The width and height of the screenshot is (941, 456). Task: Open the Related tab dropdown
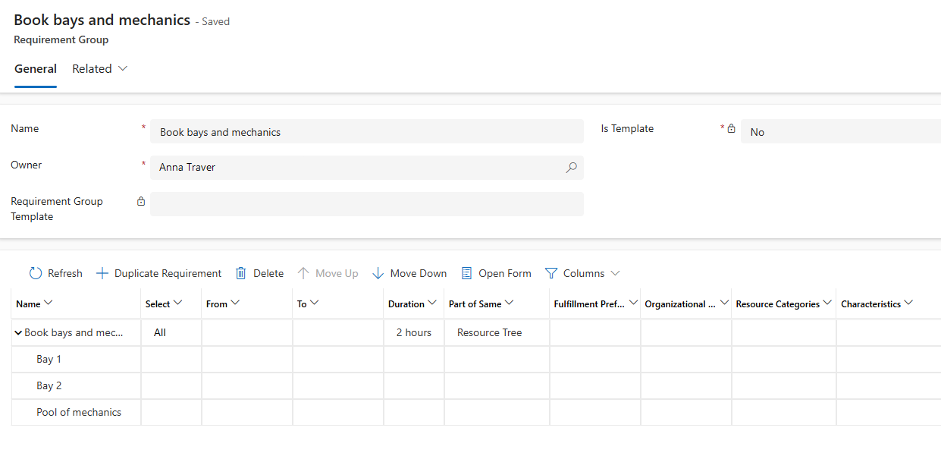pos(99,68)
